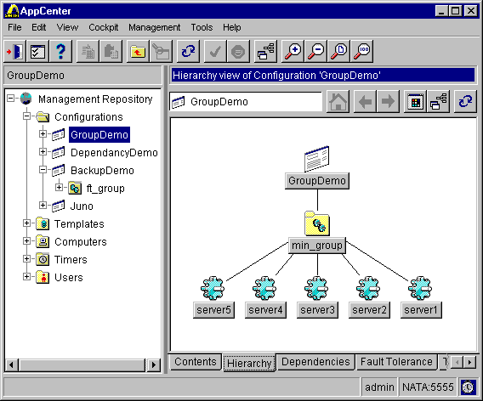Viewport: 483px width, 401px height.
Task: Expand the Timers tree node
Action: click(x=27, y=259)
